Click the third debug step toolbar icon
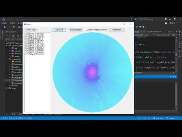182x137 pixels. 143,27
